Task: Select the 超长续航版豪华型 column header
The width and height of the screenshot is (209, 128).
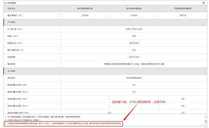Action: coord(85,9)
